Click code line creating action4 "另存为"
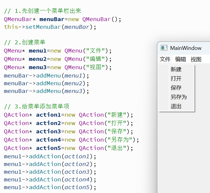This screenshot has height=193, width=210. tap(71, 140)
